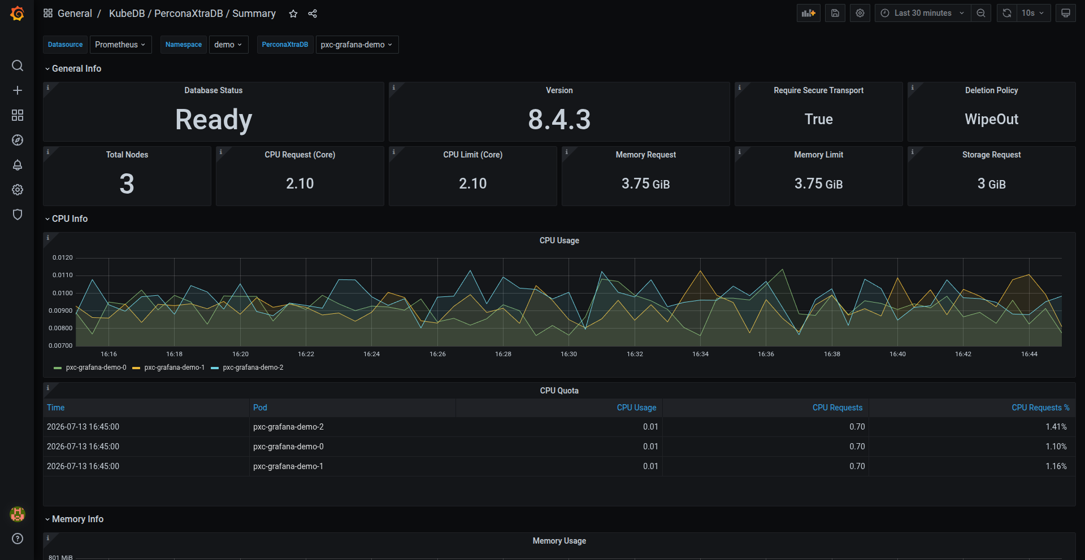Open the 10s refresh interval dropdown

point(1033,13)
